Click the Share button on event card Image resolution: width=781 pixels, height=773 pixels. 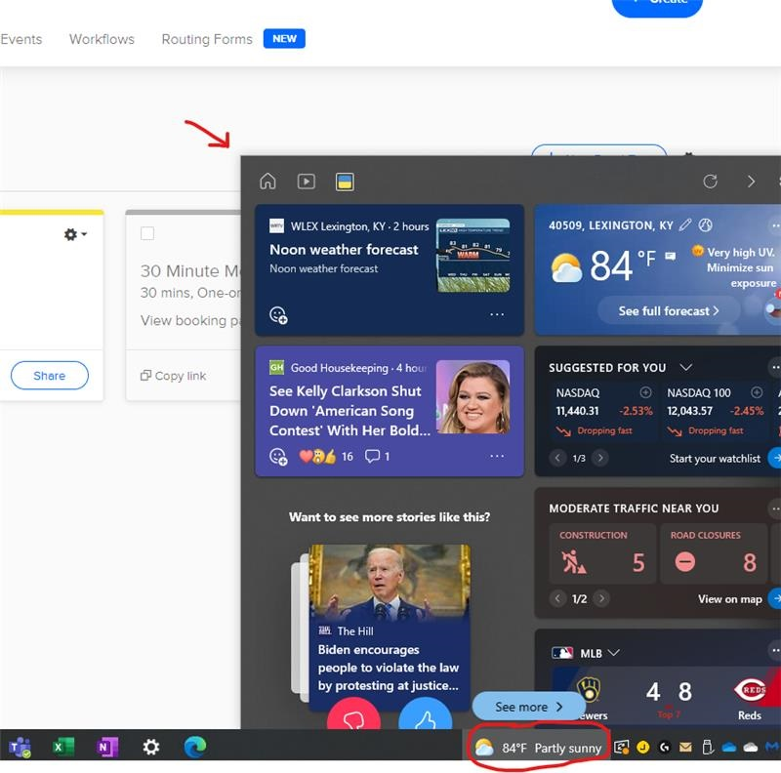tap(50, 376)
